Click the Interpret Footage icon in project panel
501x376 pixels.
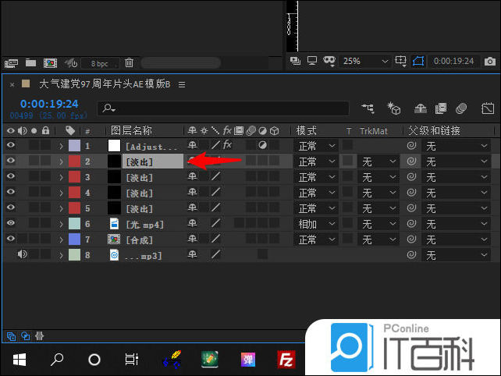point(11,63)
